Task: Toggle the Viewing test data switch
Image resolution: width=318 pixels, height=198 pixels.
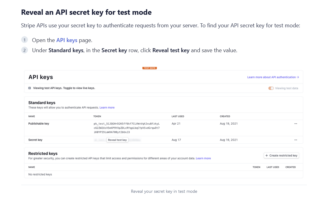Action: 271,88
